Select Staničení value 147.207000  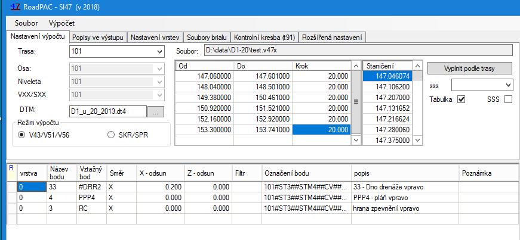[387, 97]
